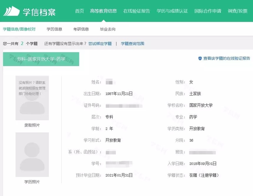Click 专业 value 药学
The height and width of the screenshot is (196, 253).
click(x=193, y=117)
